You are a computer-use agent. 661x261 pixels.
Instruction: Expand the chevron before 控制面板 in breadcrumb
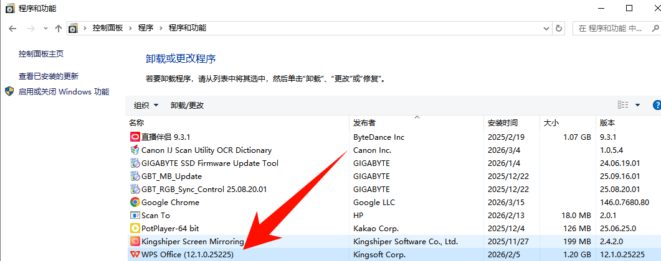(85, 28)
